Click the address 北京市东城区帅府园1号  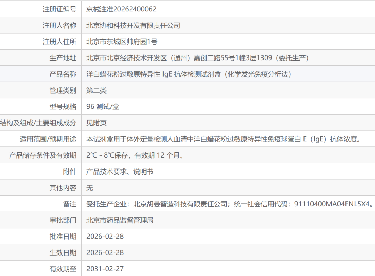(x=122, y=42)
